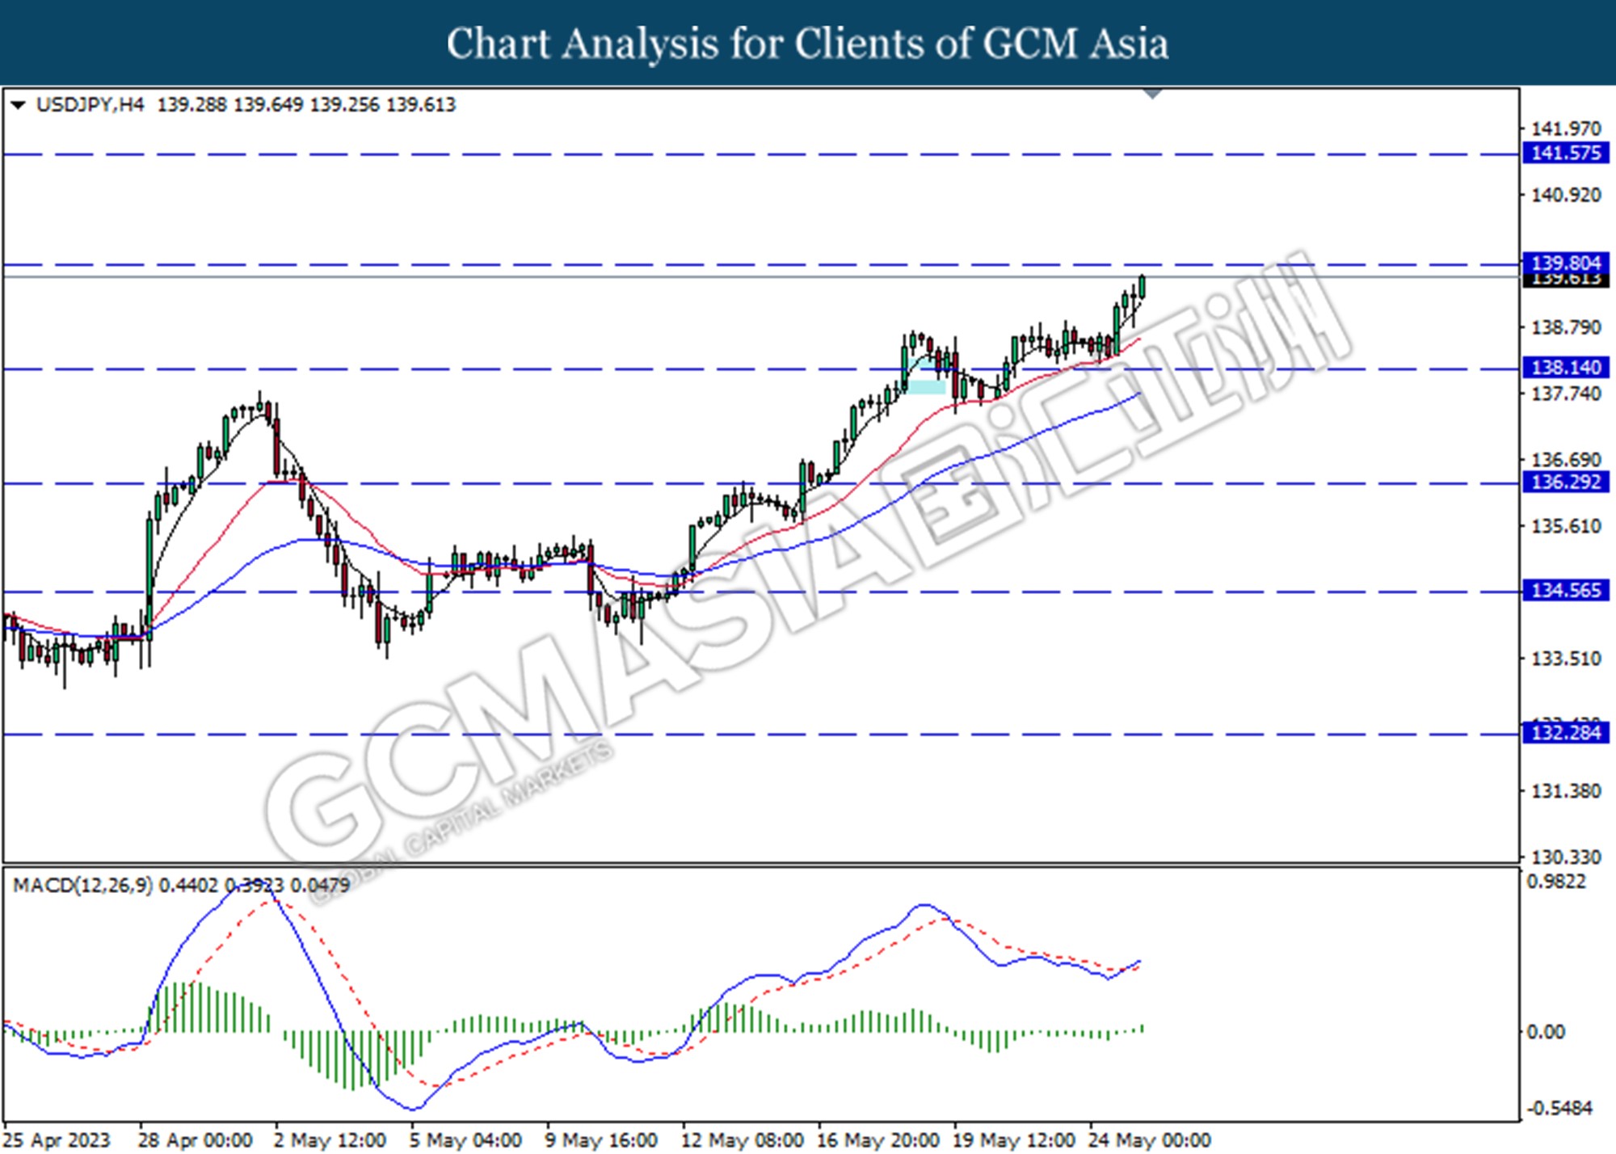
Task: Click the 134.565 level price label
Action: click(1566, 591)
